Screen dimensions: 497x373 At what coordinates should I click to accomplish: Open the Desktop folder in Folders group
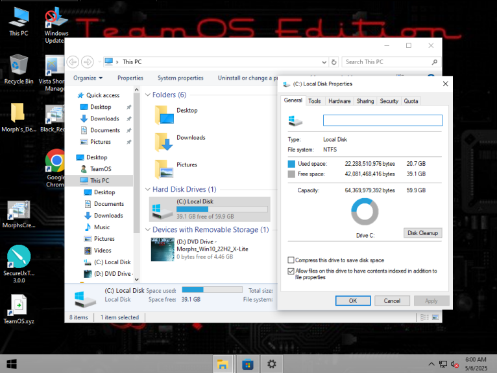[x=176, y=115]
